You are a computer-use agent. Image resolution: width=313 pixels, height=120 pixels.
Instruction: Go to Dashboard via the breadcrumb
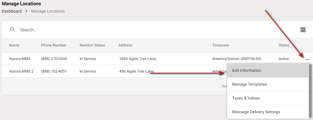(x=12, y=11)
